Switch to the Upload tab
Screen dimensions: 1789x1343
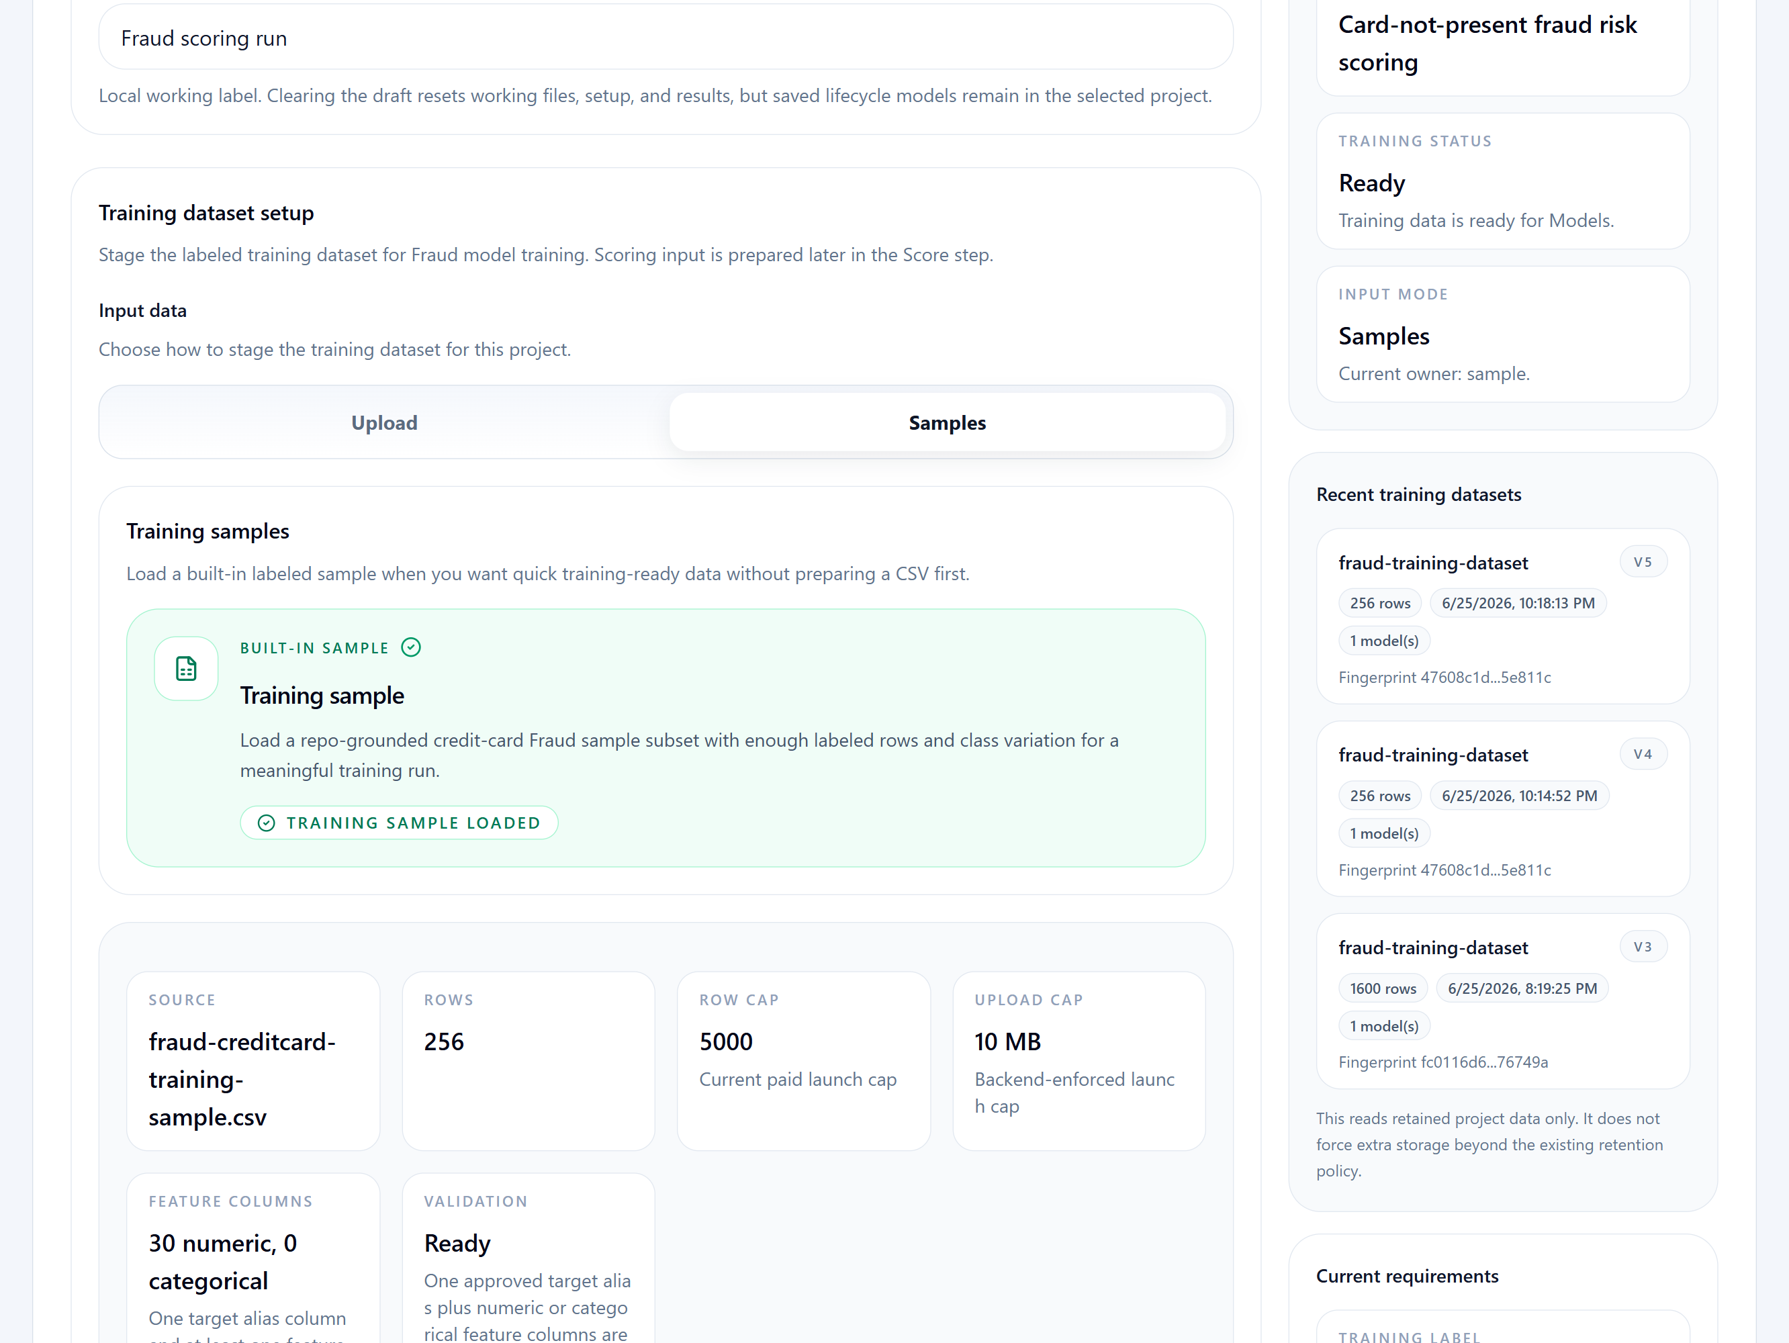pos(384,422)
